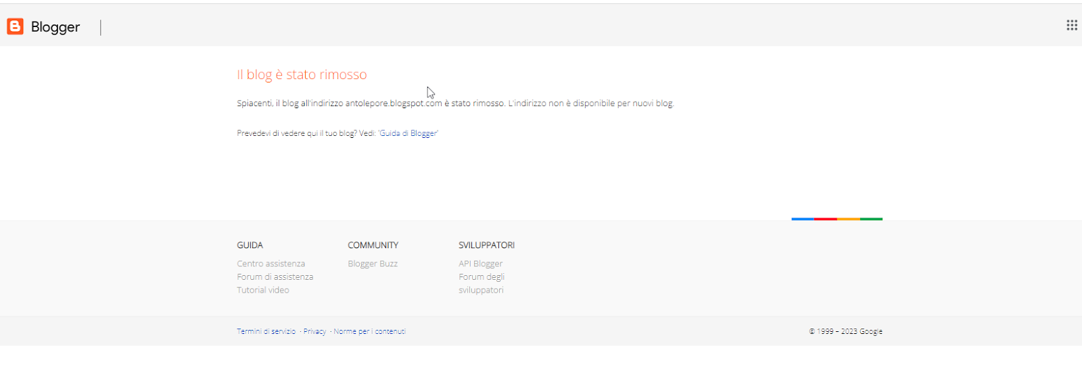1082x388 pixels.
Task: Open the 'Guida di Blogger' link
Action: (x=408, y=133)
